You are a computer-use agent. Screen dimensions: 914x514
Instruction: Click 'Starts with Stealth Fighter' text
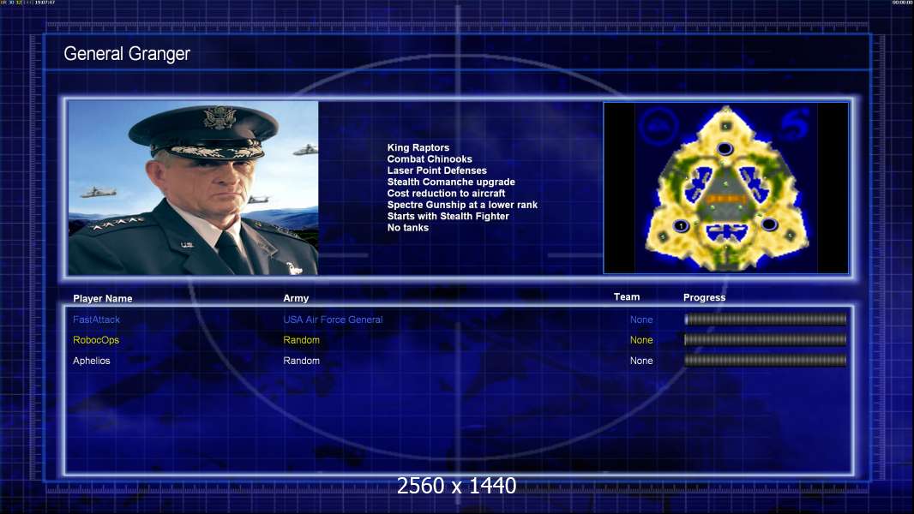pos(448,216)
